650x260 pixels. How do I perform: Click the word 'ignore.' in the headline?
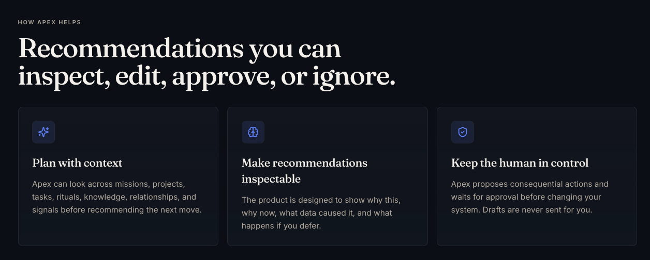tap(354, 76)
